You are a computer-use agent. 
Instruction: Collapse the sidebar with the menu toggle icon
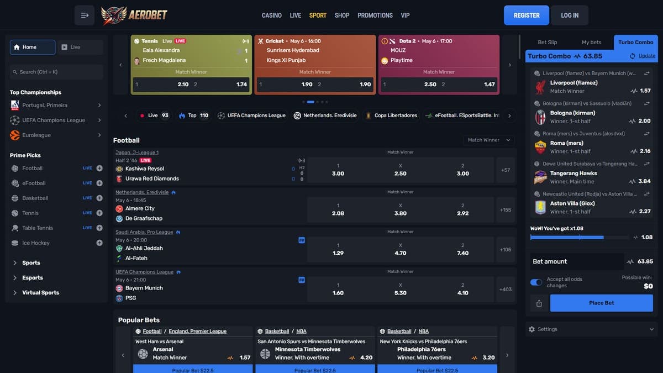click(x=85, y=15)
